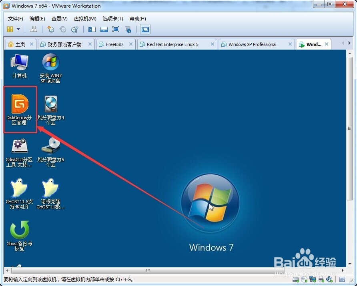Screen dimensions: 357x286
Task: Click the horizontal scrollbar thumb
Action: [x=148, y=270]
